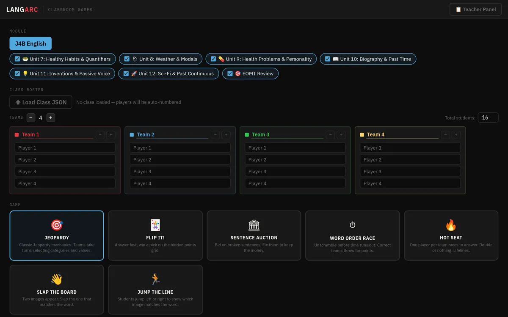Viewport: 508px width, 317px height.
Task: Click the Hot Seat fire icon
Action: click(x=451, y=225)
